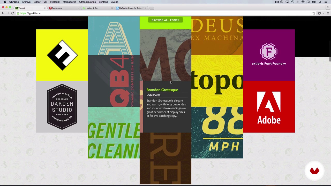The image size is (331, 186).
Task: Open the Deus Ex Machina font tile
Action: click(x=217, y=36)
